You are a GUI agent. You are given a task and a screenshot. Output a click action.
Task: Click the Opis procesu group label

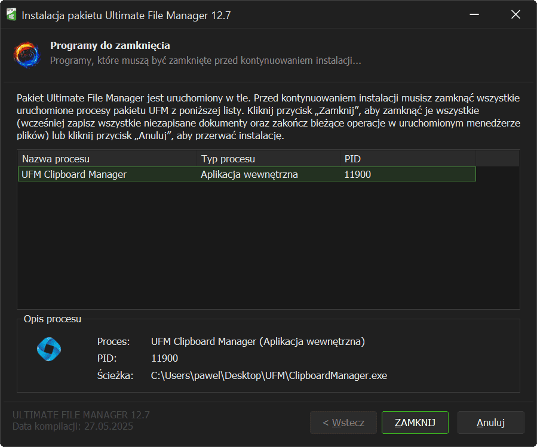tap(53, 319)
